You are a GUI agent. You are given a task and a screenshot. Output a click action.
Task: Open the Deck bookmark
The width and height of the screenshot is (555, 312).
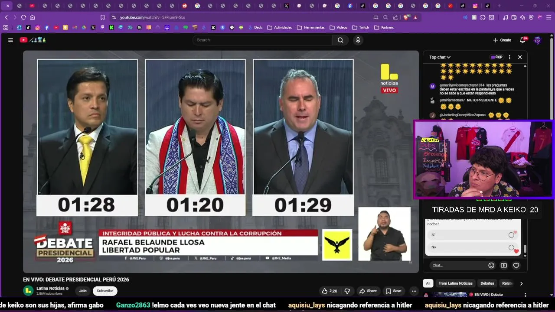click(x=255, y=27)
